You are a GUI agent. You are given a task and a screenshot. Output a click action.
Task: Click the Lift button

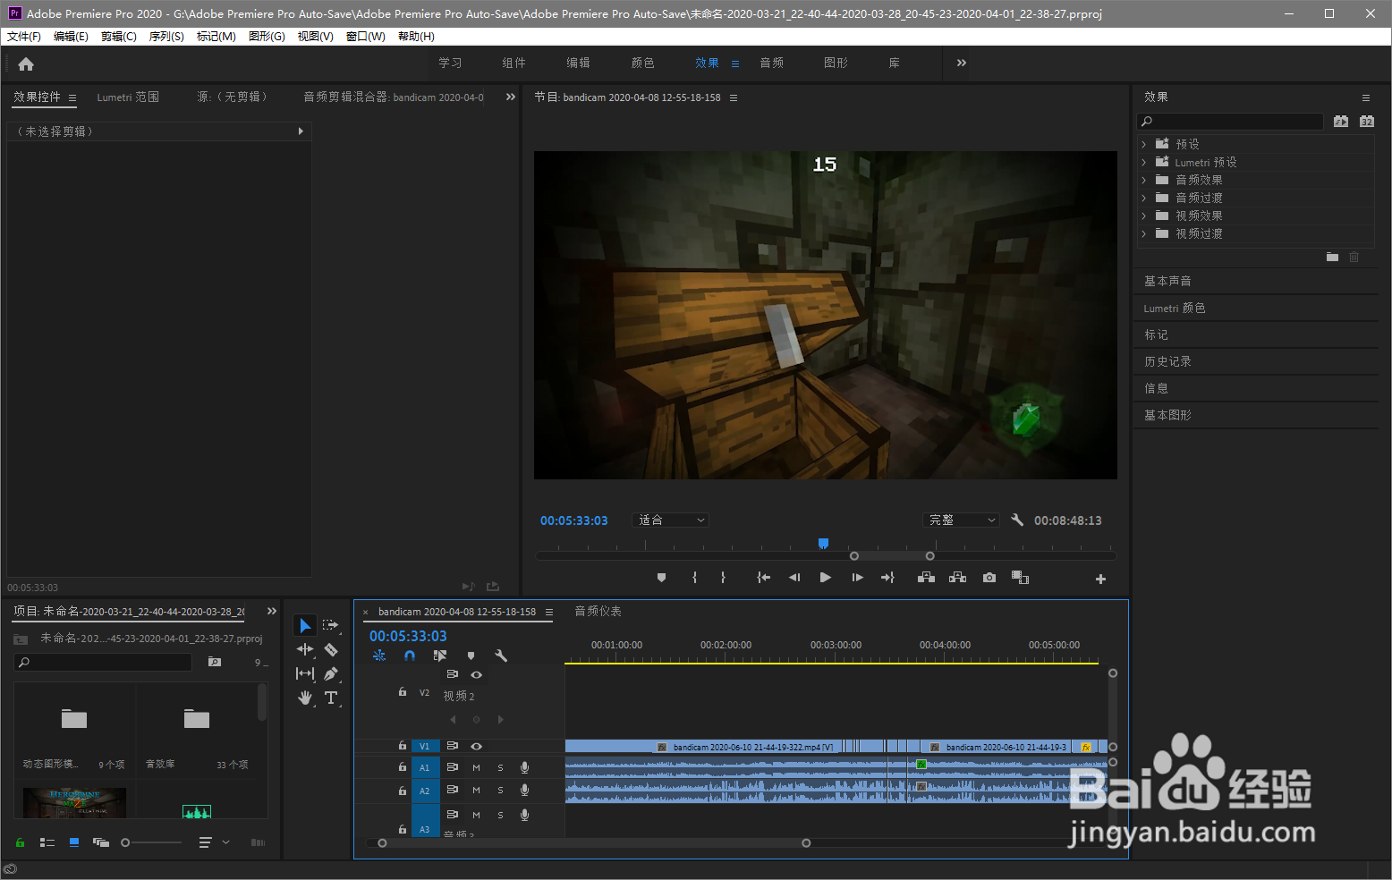[927, 578]
